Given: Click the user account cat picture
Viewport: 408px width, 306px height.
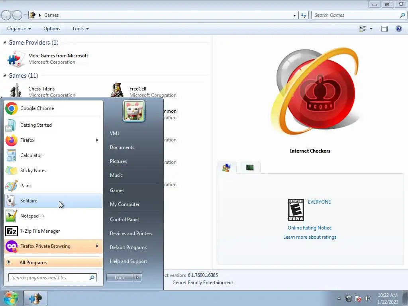Looking at the screenshot, I should tap(134, 111).
